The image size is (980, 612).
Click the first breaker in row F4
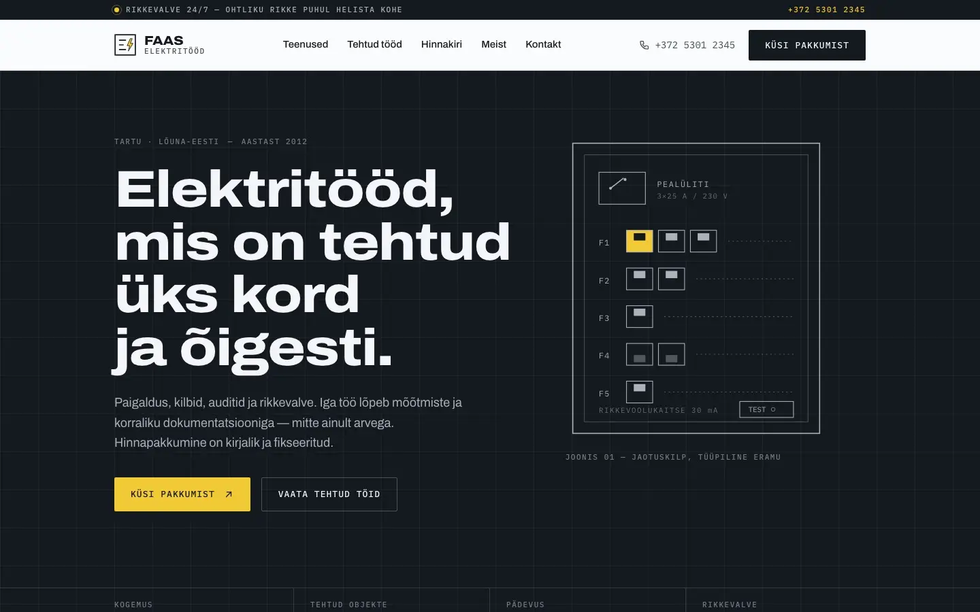[640, 354]
